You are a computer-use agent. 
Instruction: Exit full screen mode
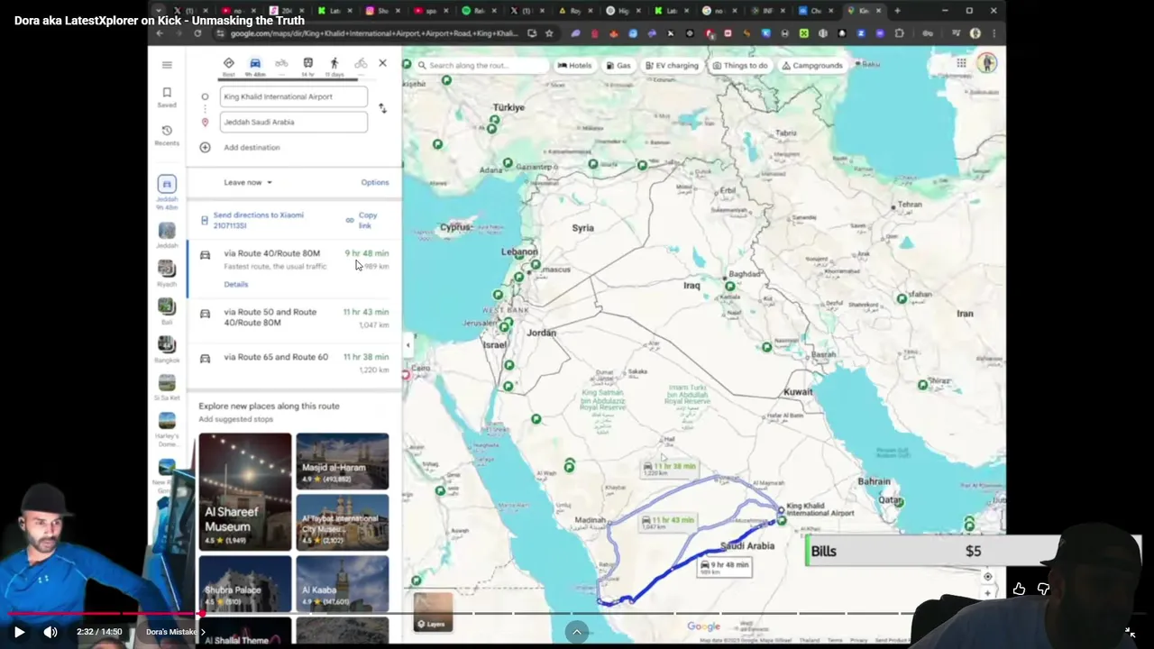[x=1130, y=632]
